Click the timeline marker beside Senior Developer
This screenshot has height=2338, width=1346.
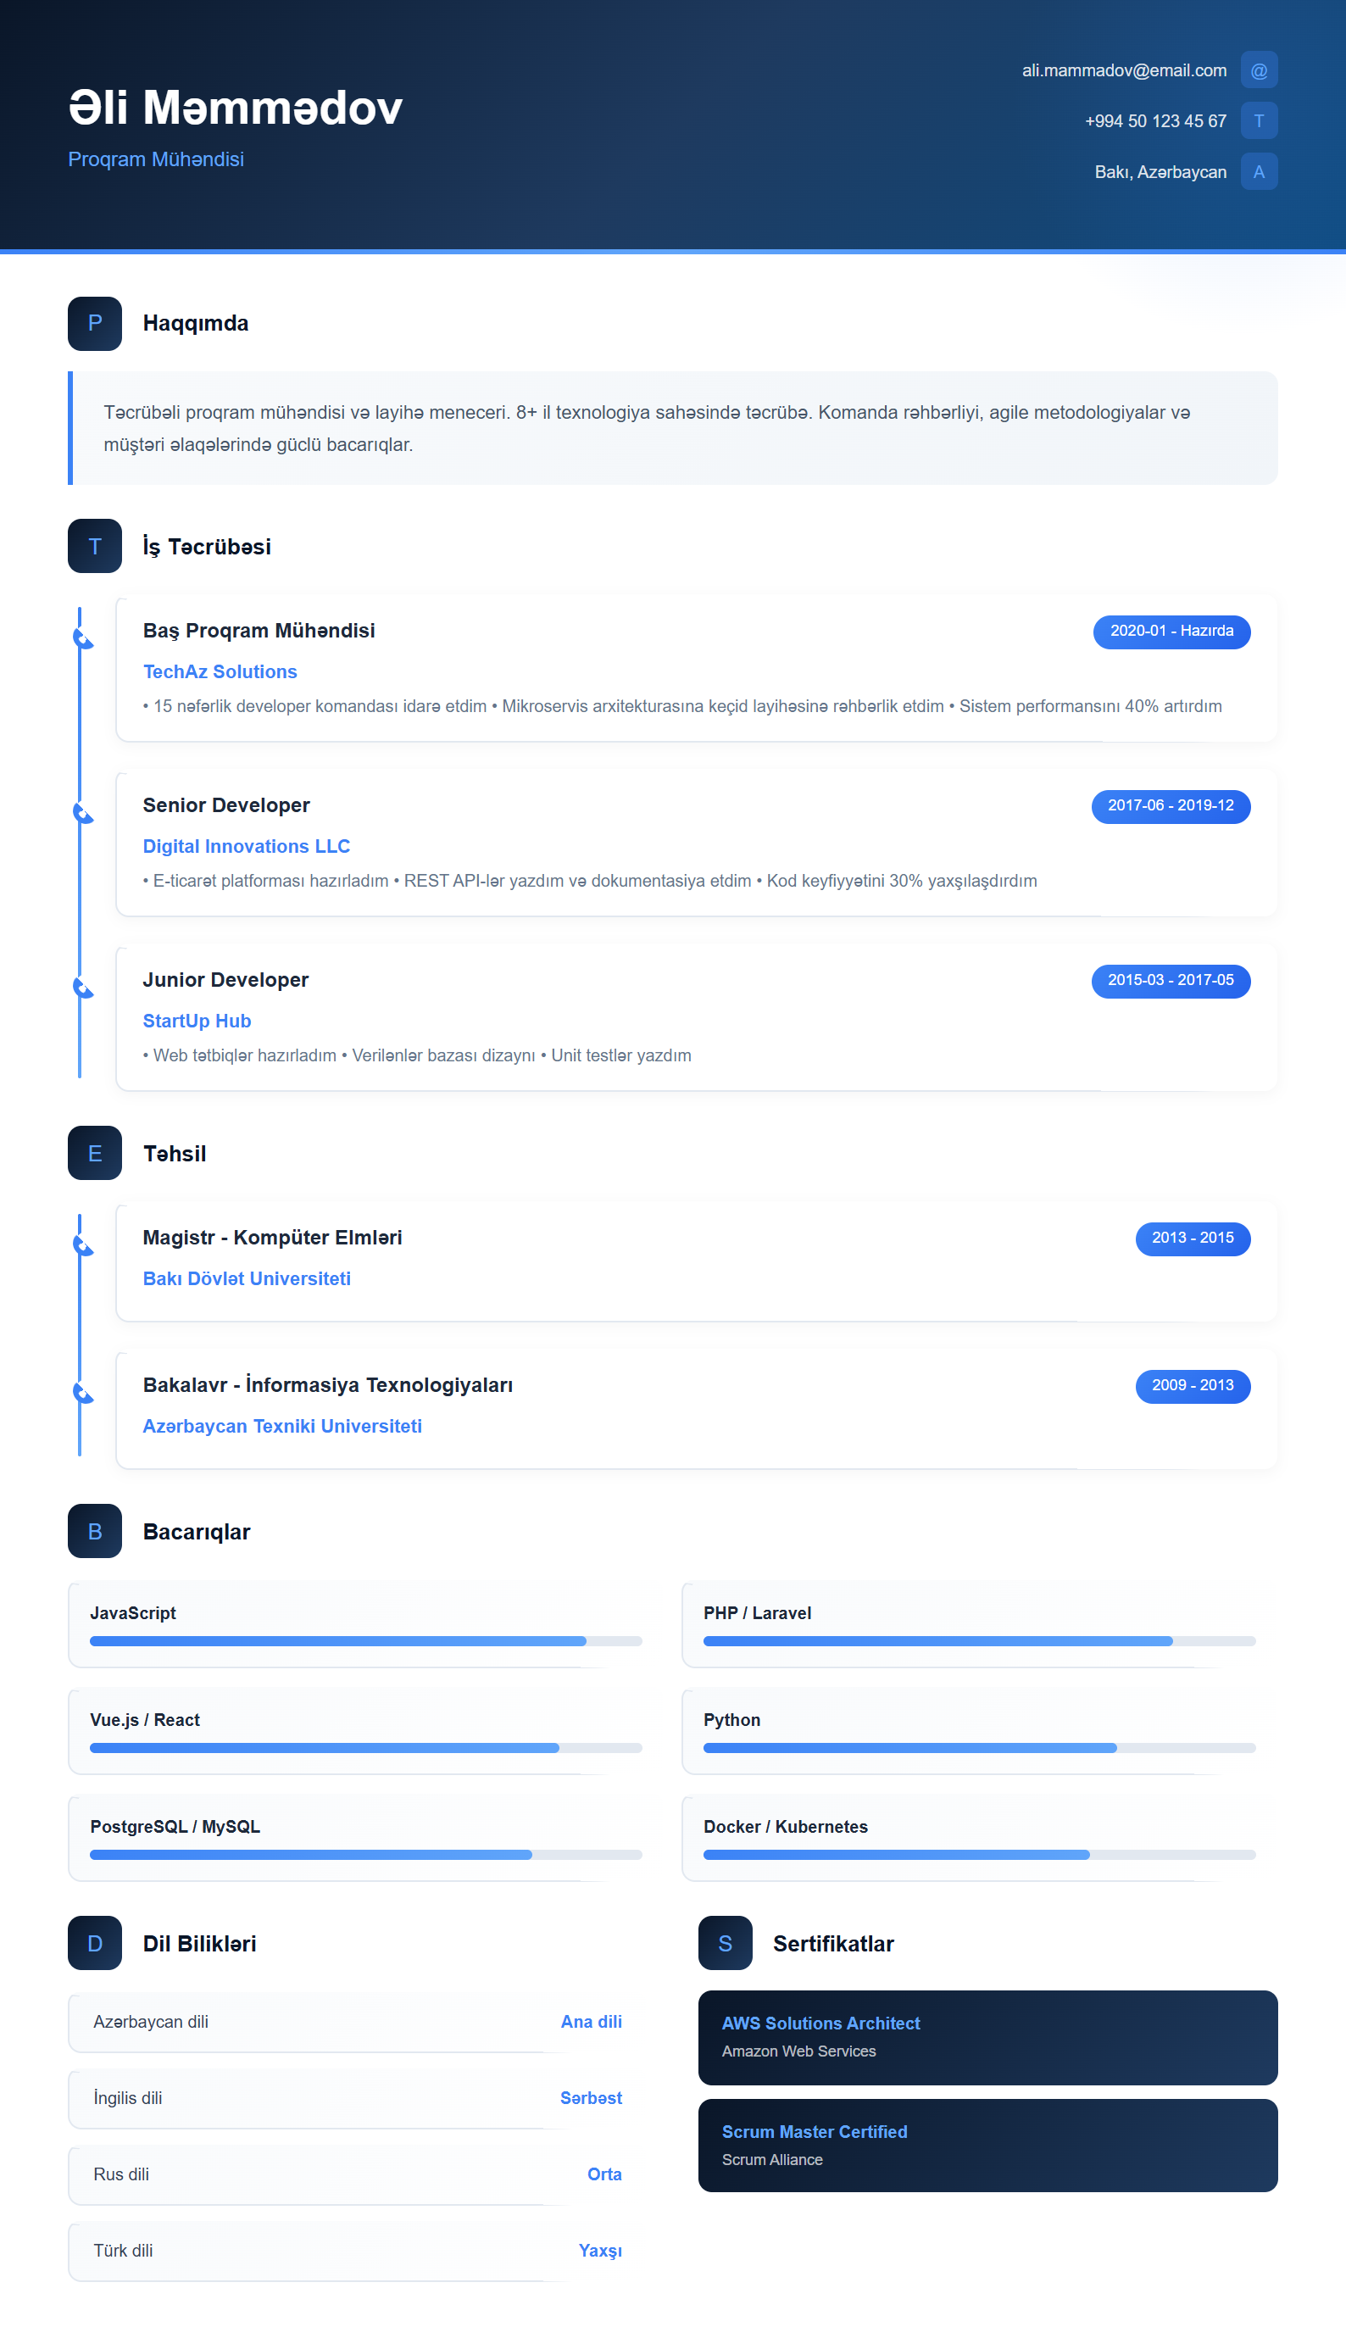[82, 814]
